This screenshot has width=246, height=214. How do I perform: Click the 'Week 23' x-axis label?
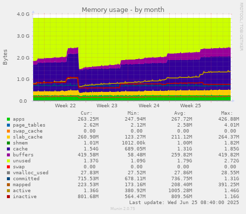(107, 106)
